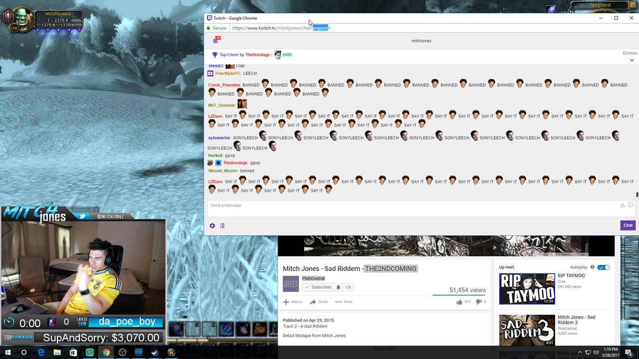Open Cortana search circle on taskbar

point(24,352)
